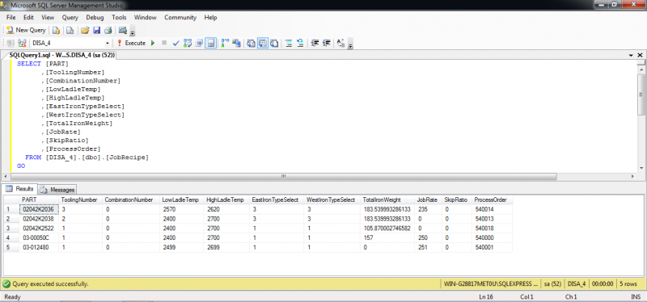Start debugging with the green play arrow

pos(153,43)
